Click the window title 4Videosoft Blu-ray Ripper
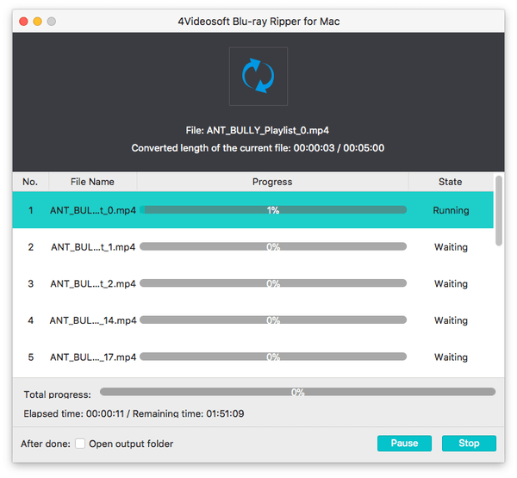Viewport: 517px width, 478px height. click(258, 22)
